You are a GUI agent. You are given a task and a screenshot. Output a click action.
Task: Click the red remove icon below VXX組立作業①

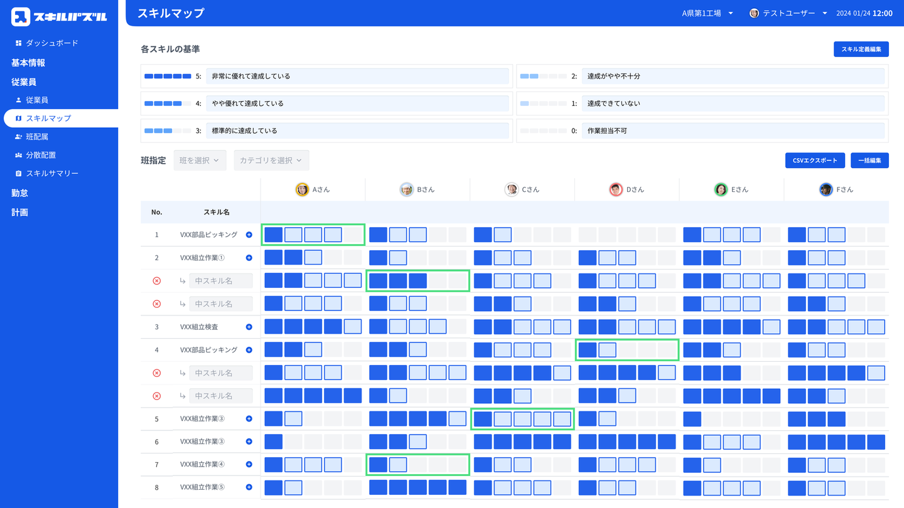tap(157, 281)
